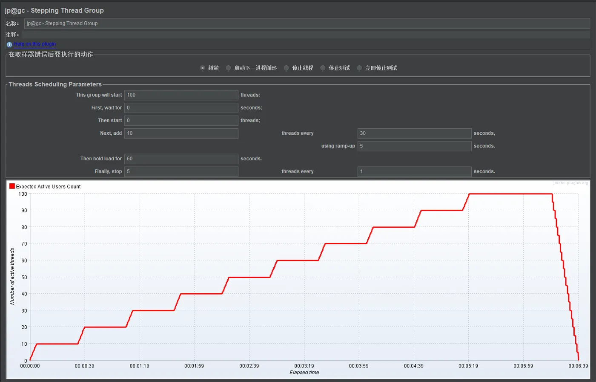
Task: Open the Help on this plugin link
Action: [34, 44]
